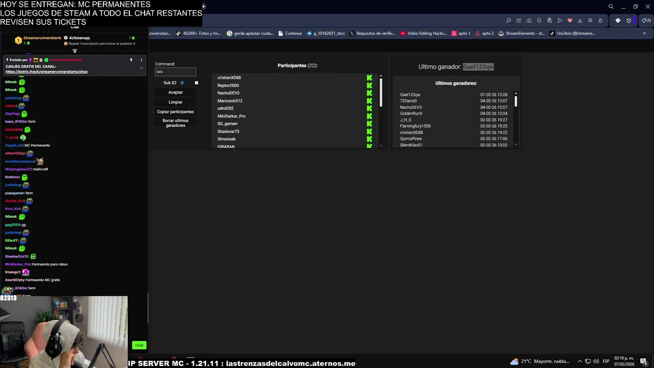Open the 'Continue' bookmark
The width and height of the screenshot is (654, 368).
[290, 33]
